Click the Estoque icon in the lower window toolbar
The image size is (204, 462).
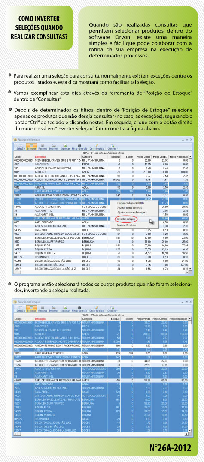coord(31,309)
